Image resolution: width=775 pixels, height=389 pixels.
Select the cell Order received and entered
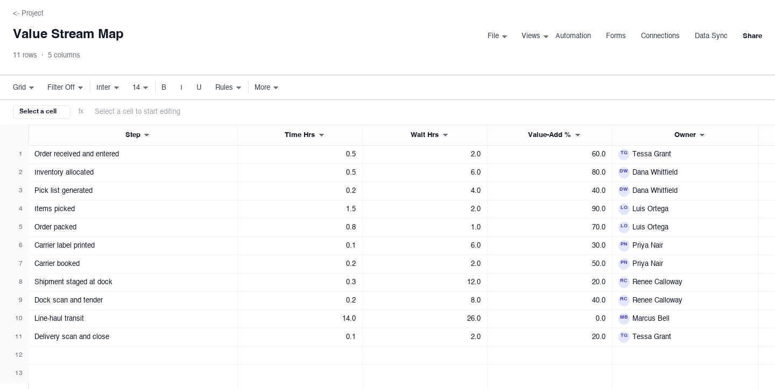(133, 154)
